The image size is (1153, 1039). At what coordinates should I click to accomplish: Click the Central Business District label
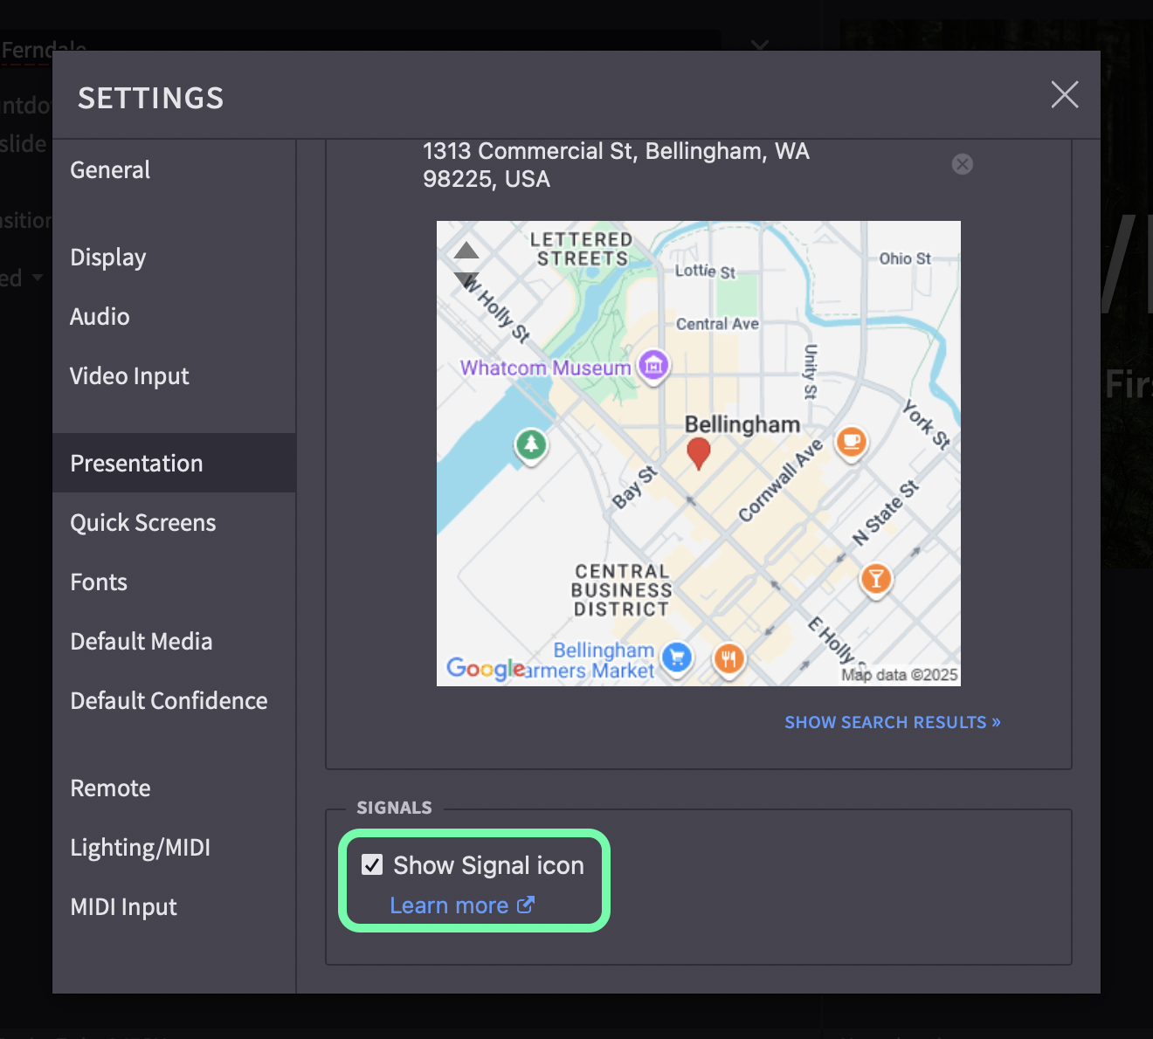(x=621, y=590)
